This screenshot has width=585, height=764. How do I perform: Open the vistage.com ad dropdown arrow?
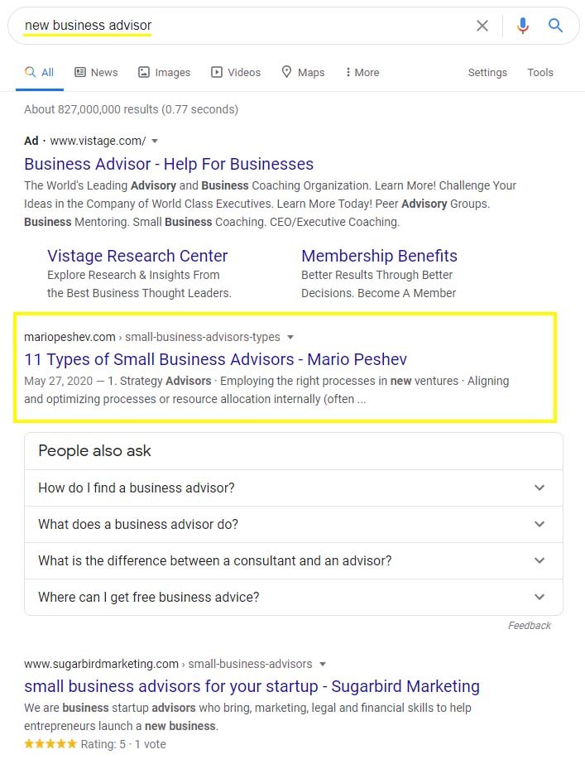155,141
